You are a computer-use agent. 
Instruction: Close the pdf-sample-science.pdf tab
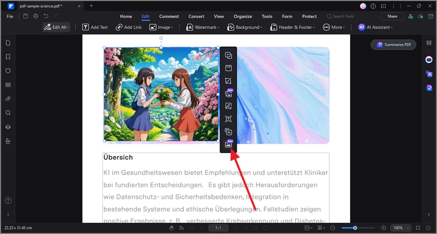(79, 6)
